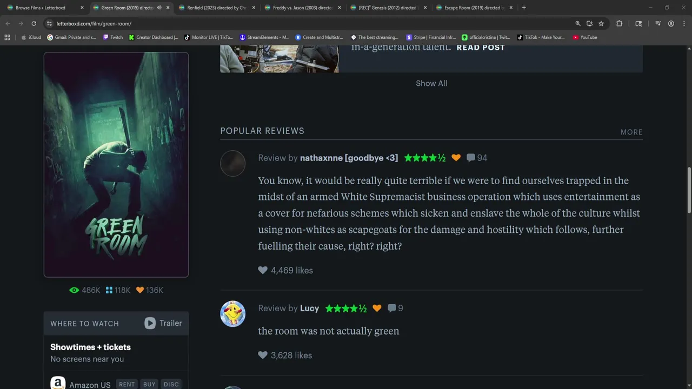
Task: Like nathaxnne's review with heart 4,469
Action: pyautogui.click(x=263, y=270)
